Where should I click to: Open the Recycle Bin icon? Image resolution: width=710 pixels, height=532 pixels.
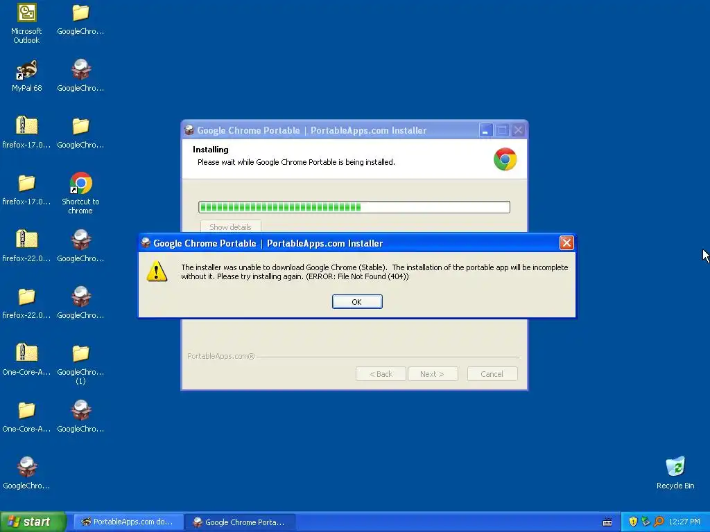675,472
